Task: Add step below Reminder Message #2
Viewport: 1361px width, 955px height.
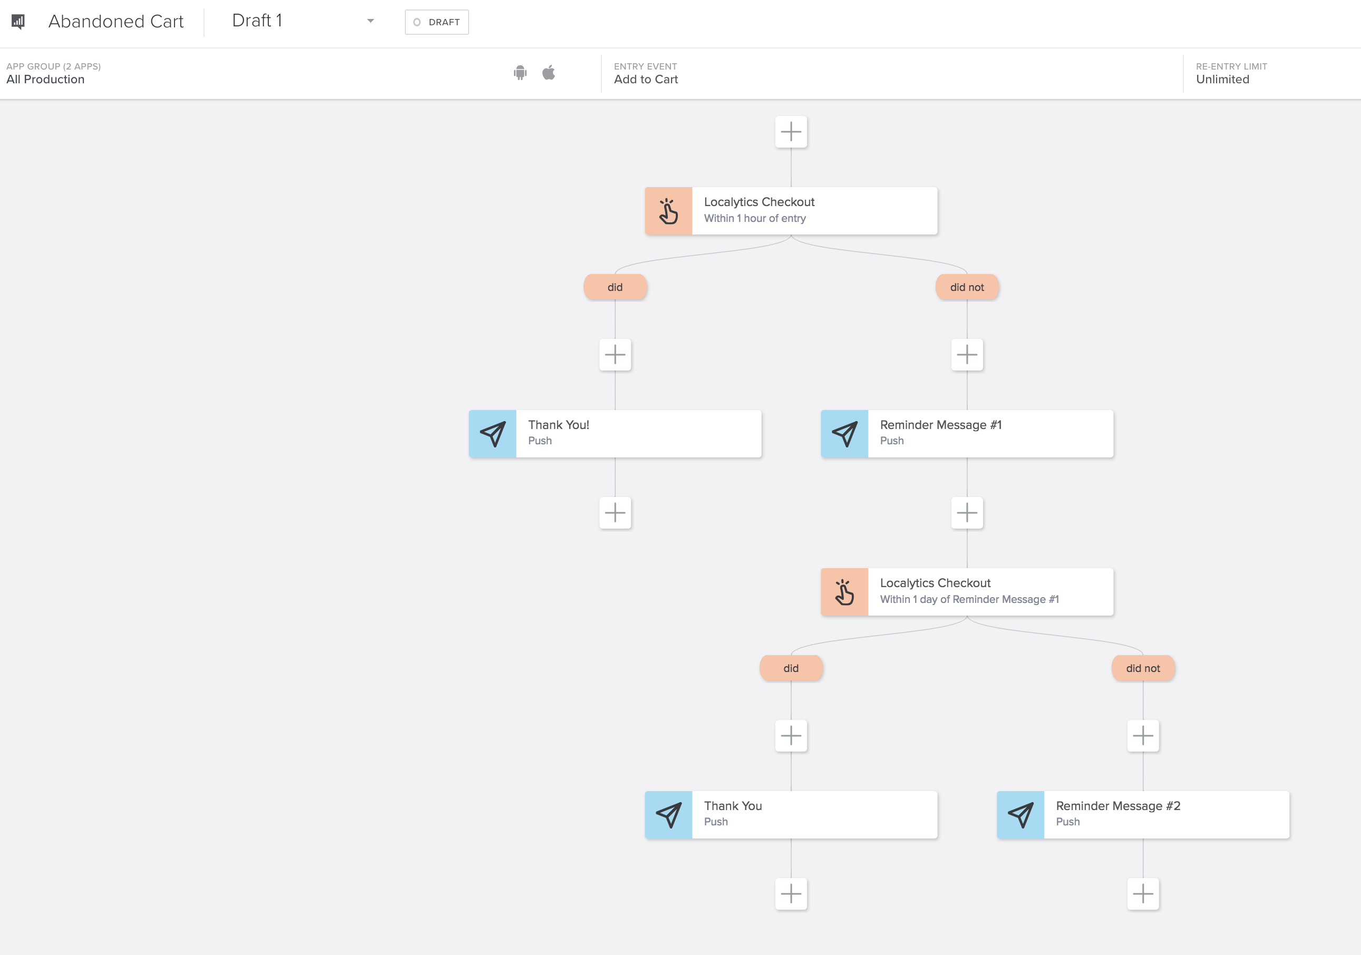Action: tap(1142, 894)
